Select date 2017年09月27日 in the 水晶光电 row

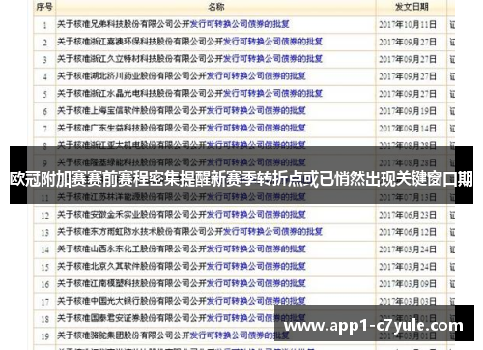[408, 94]
